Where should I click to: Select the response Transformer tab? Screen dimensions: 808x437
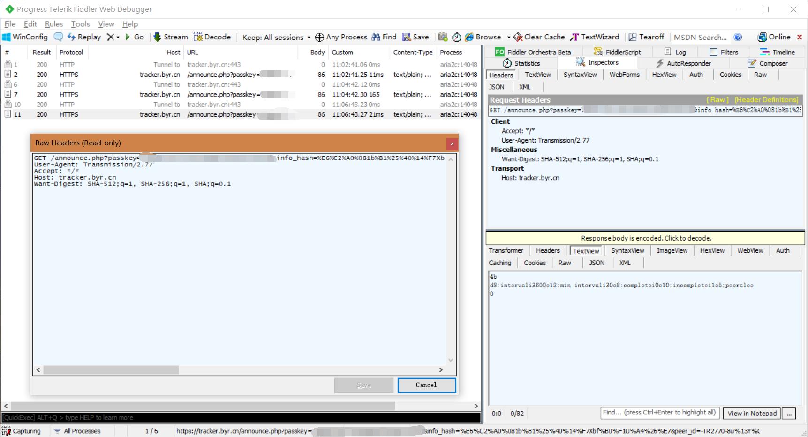[506, 251]
